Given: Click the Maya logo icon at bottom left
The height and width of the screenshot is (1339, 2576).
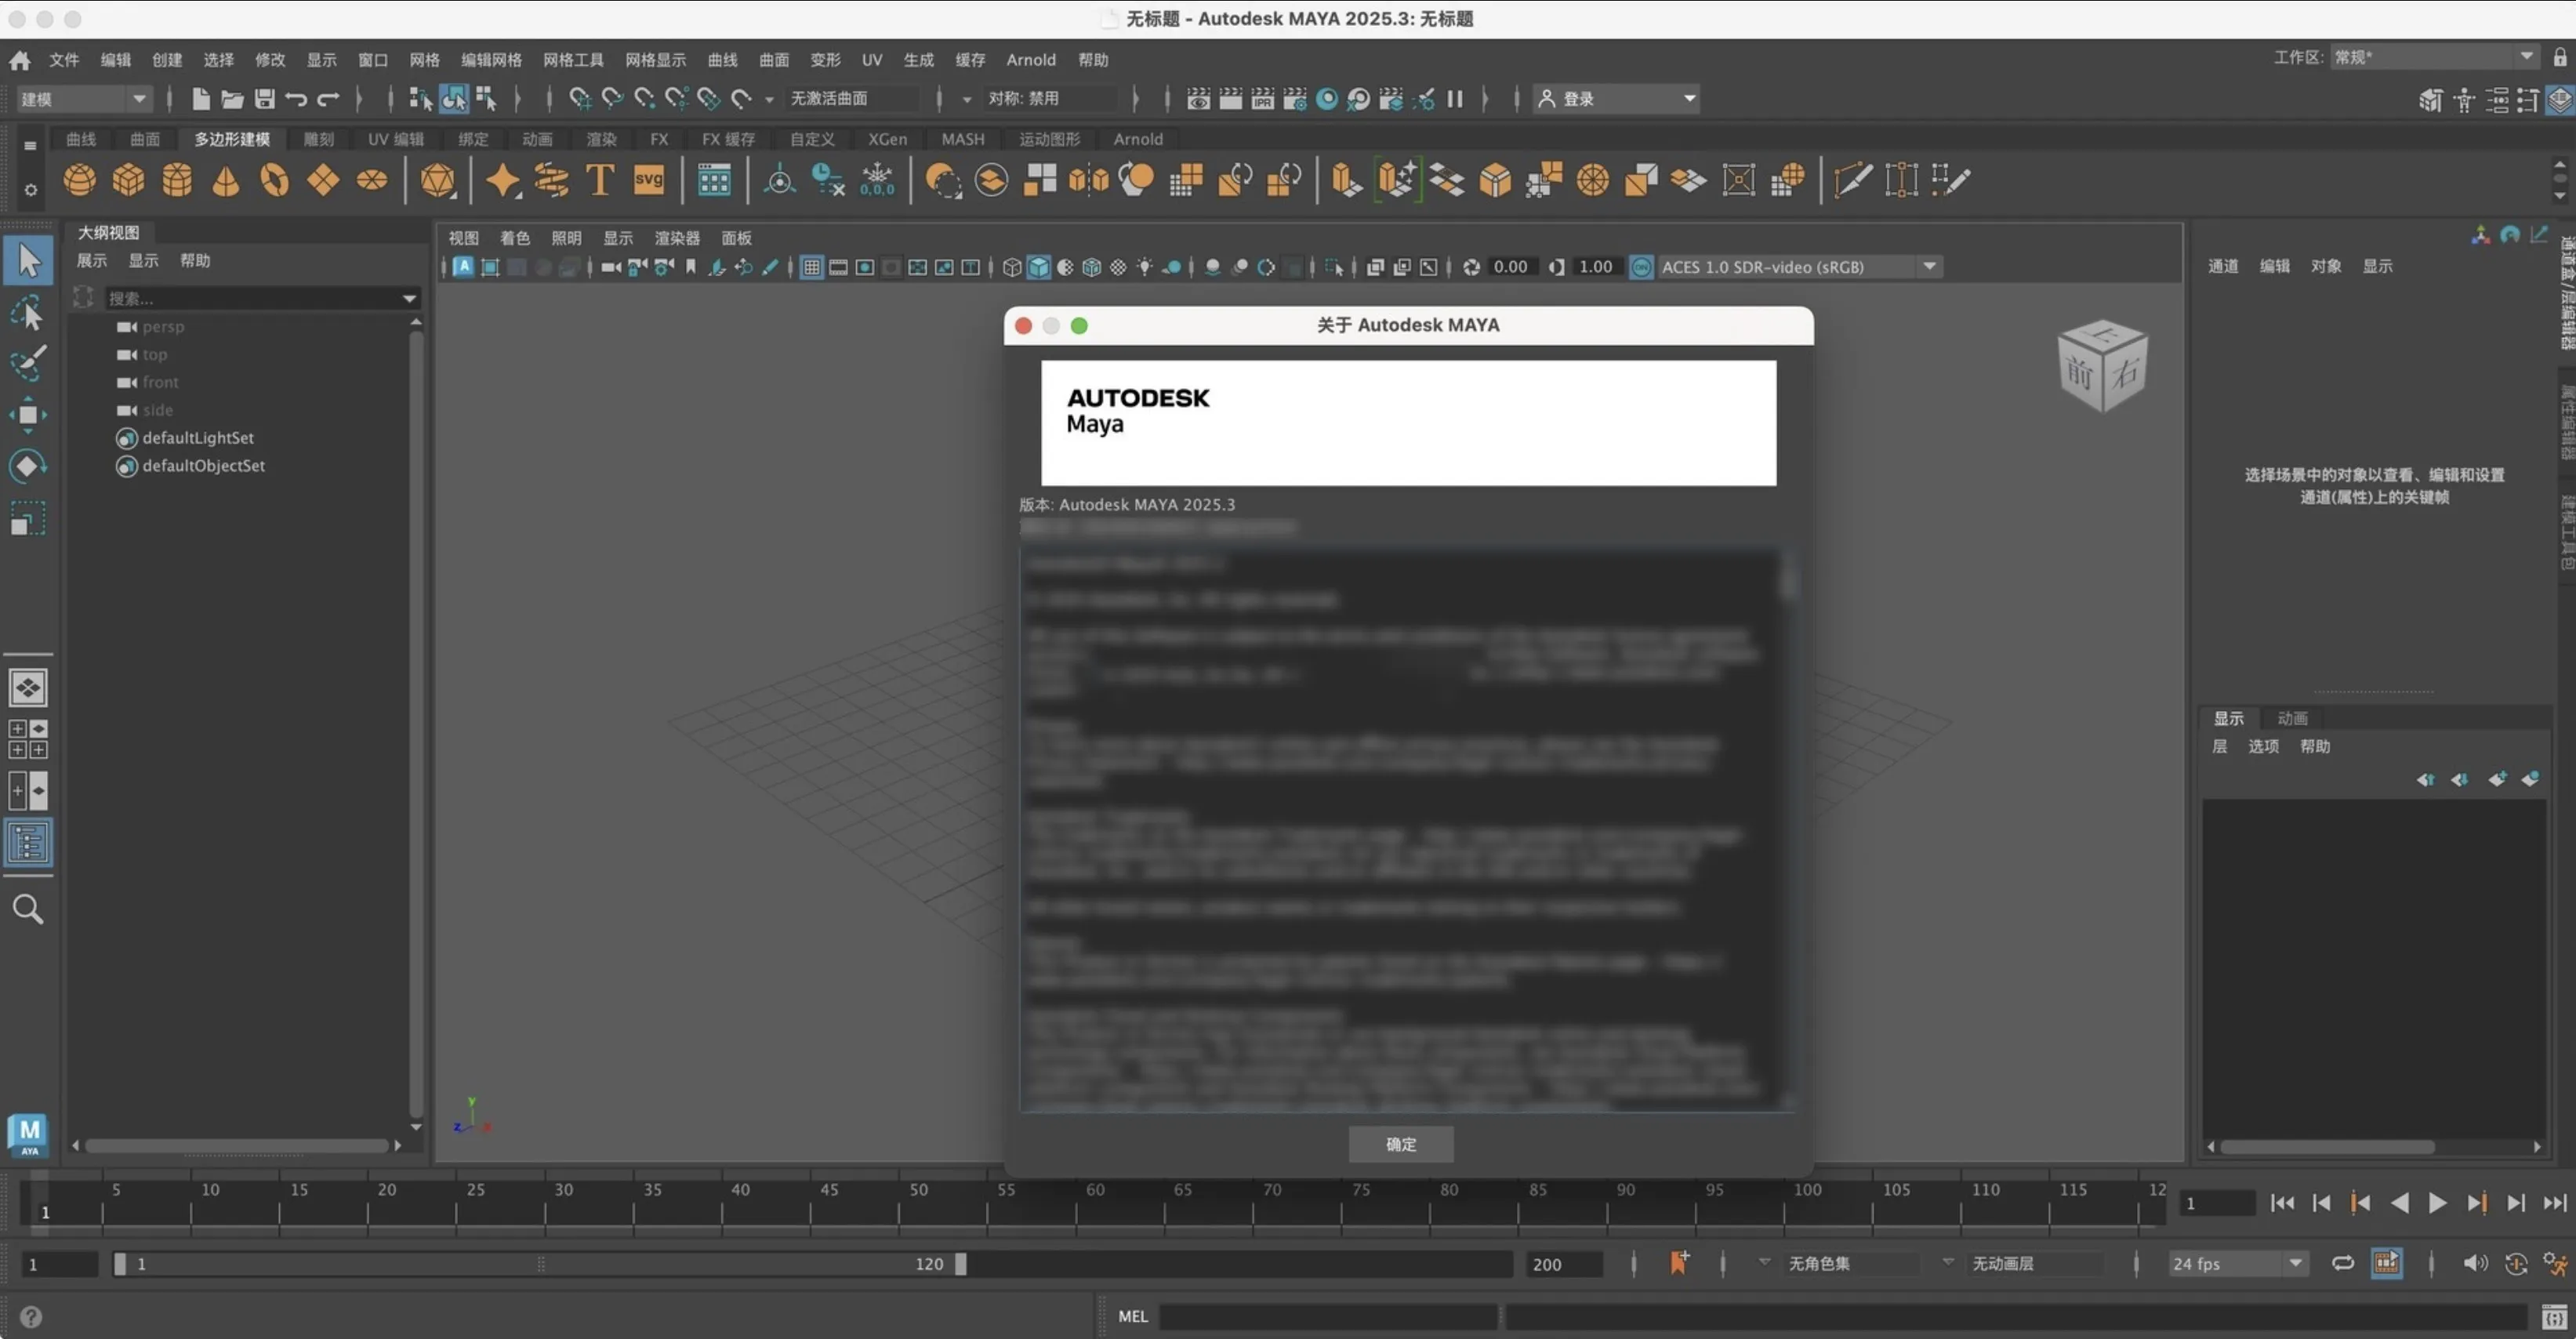Looking at the screenshot, I should coord(28,1135).
